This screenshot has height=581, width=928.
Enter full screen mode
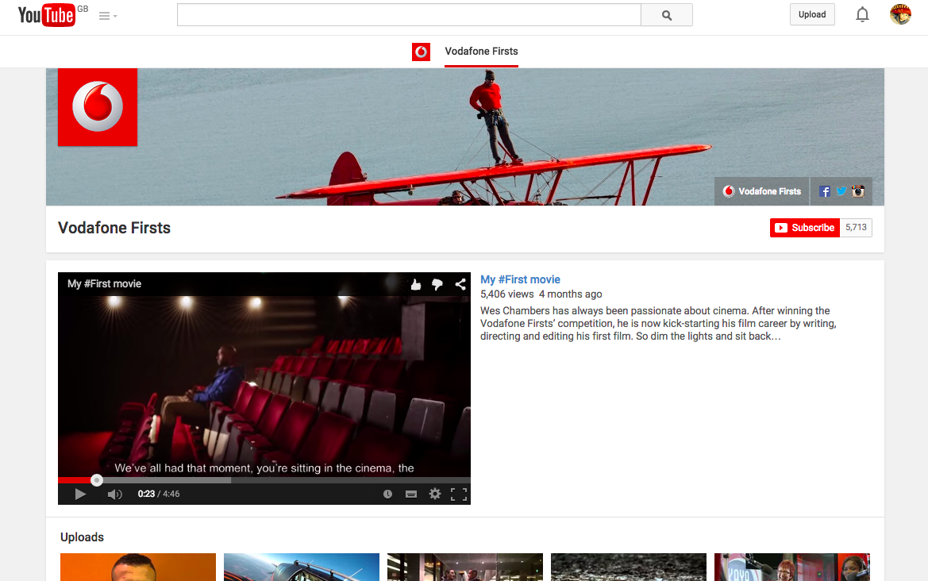click(459, 494)
